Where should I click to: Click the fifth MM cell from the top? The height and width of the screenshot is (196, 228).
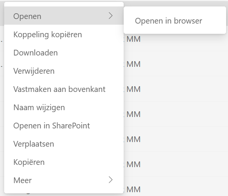pos(134,139)
